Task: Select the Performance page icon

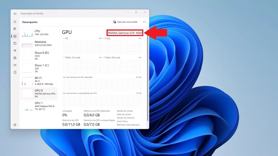Action: [x=15, y=36]
